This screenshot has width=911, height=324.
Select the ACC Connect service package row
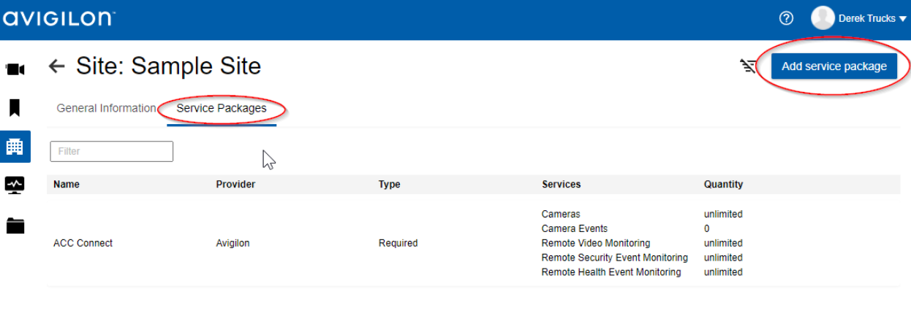83,243
